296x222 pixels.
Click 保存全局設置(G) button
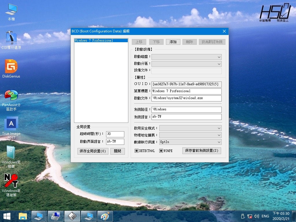coord(93,151)
